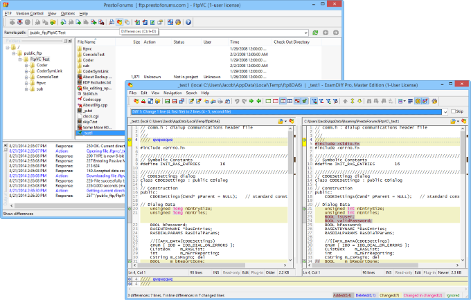Screen dimensions: 471x300
Task: Click the first compare icon at ExamDiff toolbar start
Action: [x=136, y=102]
